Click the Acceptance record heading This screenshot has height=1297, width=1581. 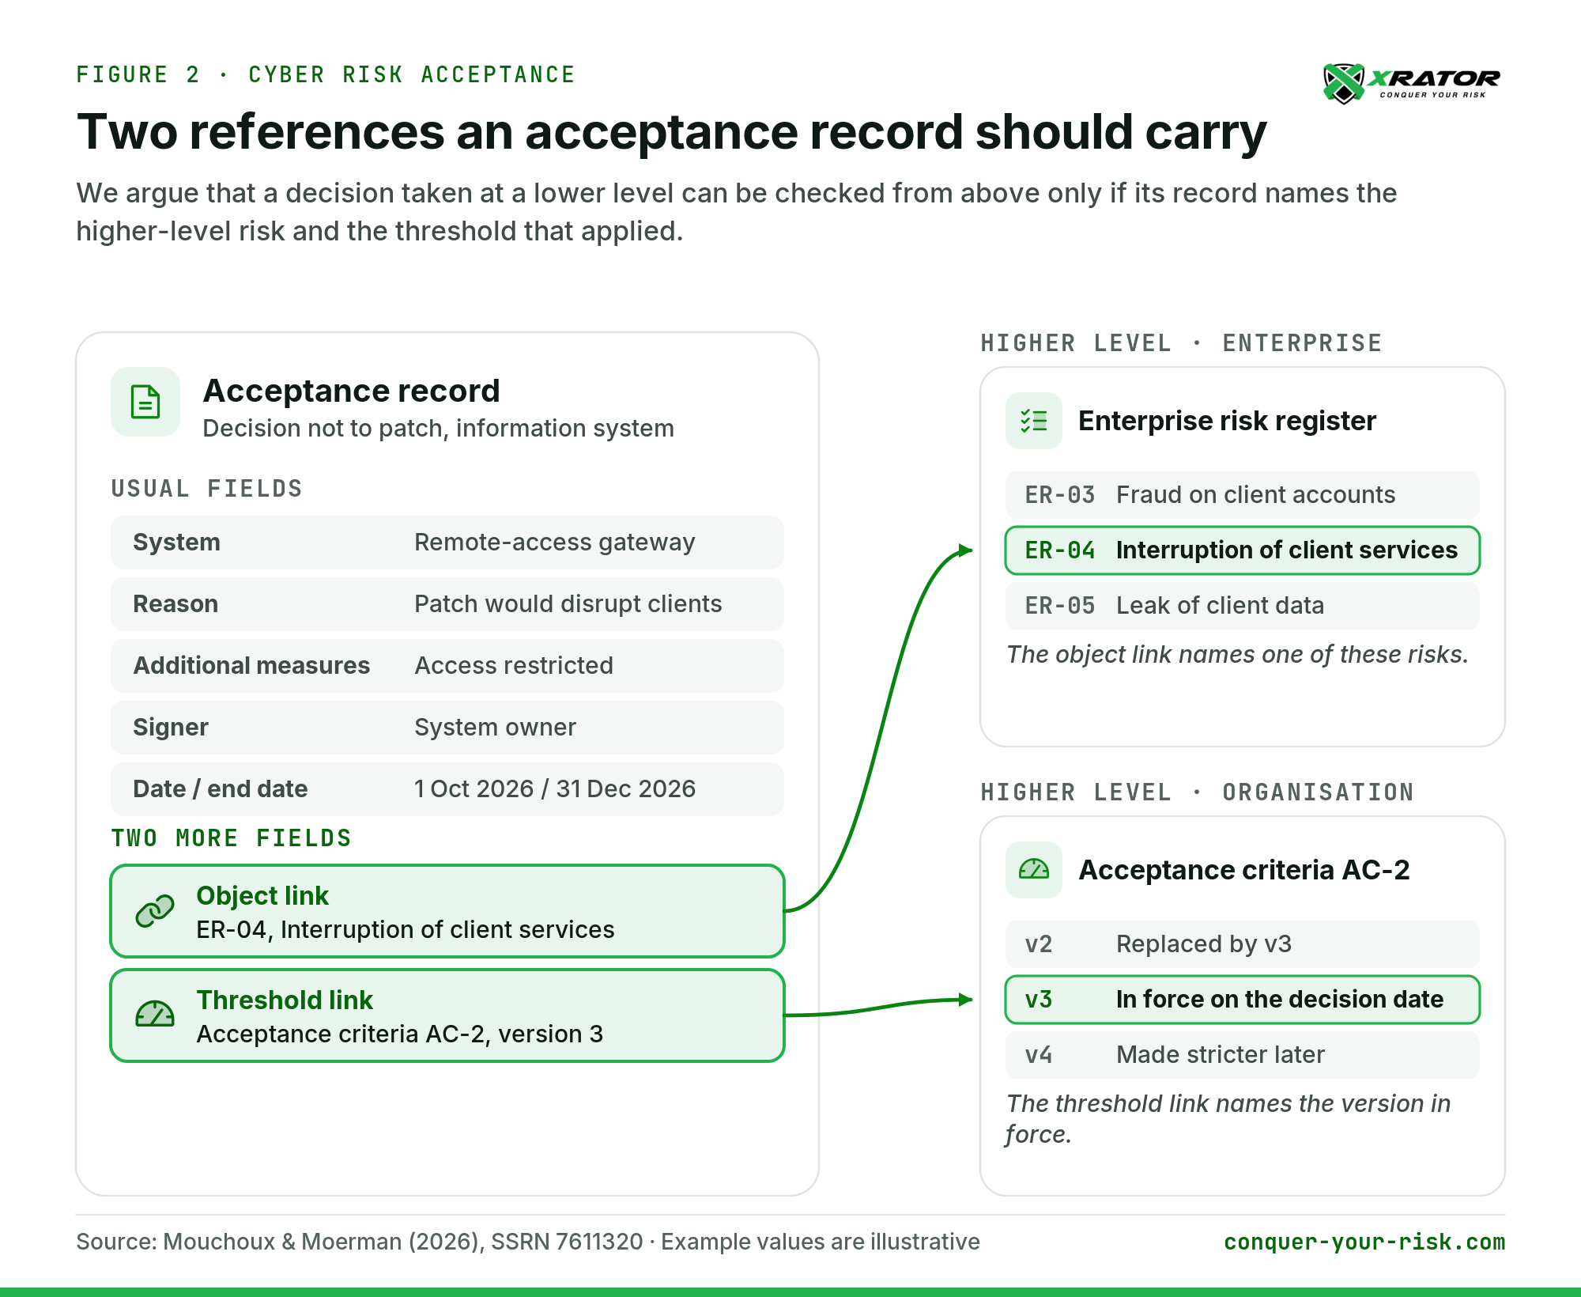point(351,391)
